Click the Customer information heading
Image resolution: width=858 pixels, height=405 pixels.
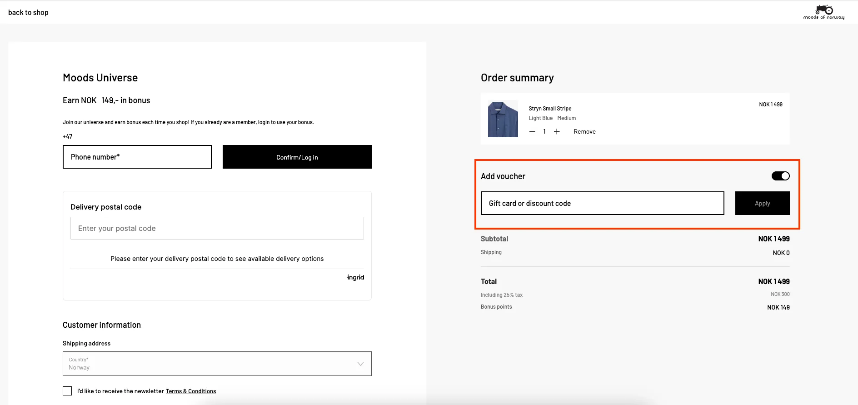pos(102,325)
